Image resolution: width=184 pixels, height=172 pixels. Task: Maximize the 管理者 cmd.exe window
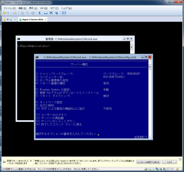pos(128,39)
